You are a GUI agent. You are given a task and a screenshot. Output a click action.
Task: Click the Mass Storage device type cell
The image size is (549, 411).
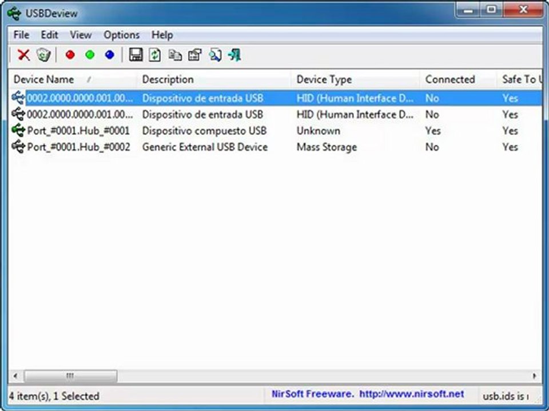click(x=327, y=147)
